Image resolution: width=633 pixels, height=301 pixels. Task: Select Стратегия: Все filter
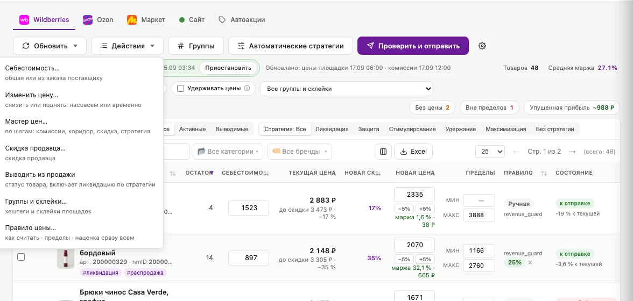pos(285,130)
